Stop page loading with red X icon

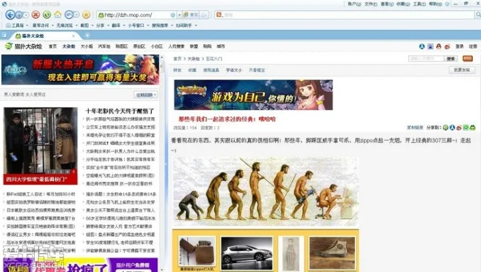[37, 14]
